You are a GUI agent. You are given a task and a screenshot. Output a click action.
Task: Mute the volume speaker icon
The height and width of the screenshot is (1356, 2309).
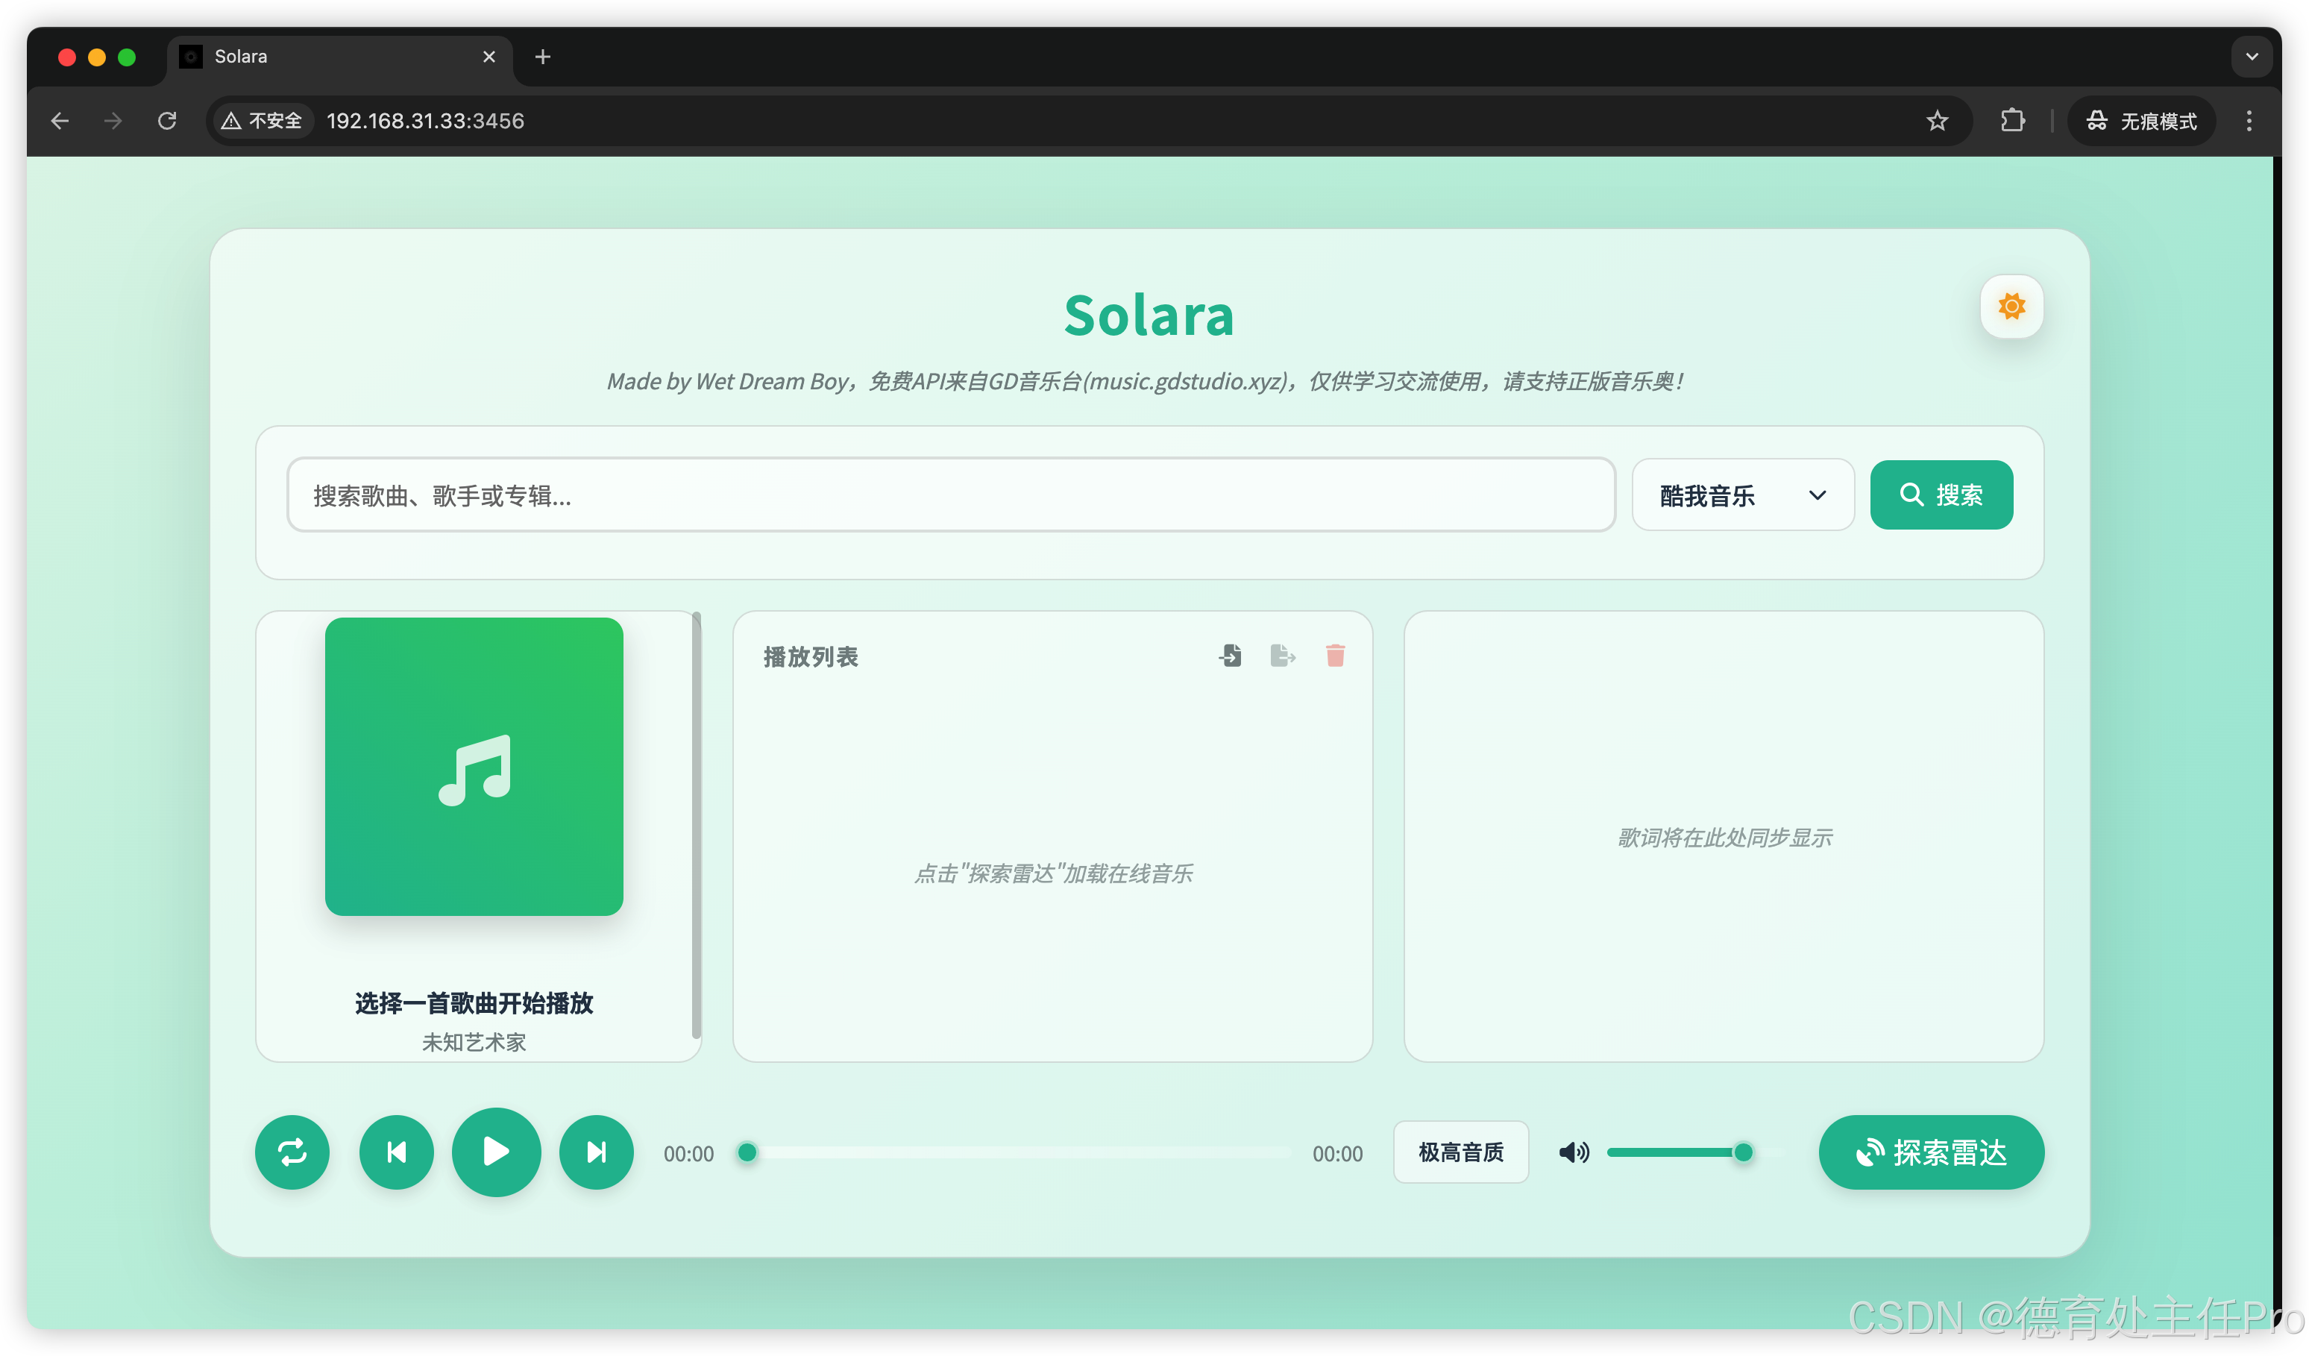pos(1573,1152)
